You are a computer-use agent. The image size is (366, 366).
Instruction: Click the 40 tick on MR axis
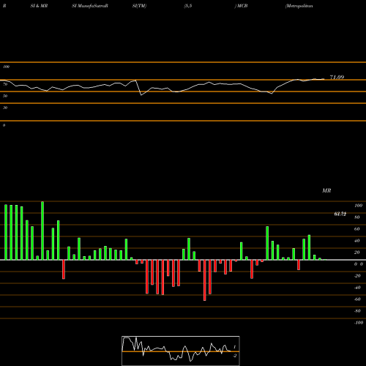(x=357, y=241)
